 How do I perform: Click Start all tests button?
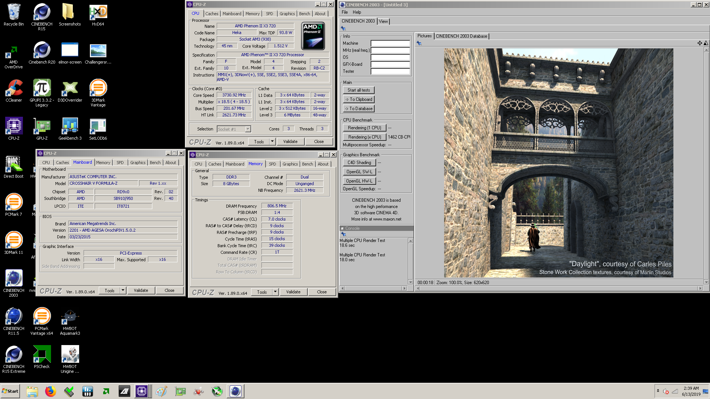359,90
